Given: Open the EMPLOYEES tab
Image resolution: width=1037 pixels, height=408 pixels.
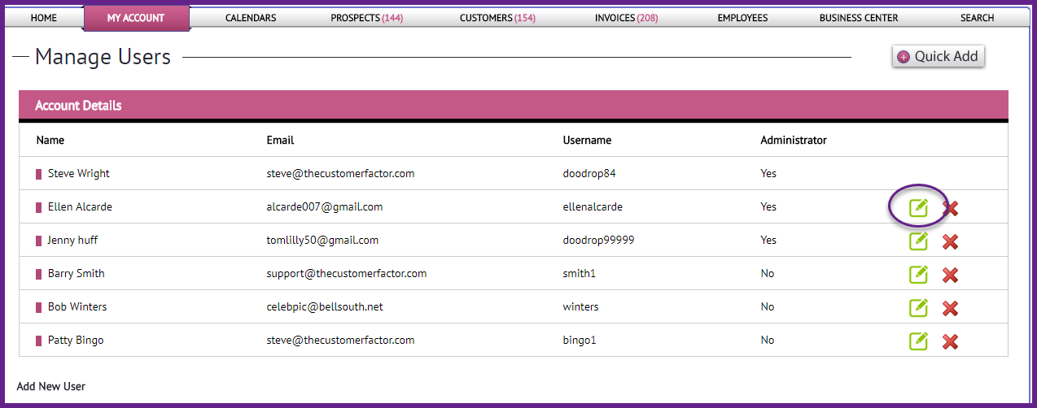Looking at the screenshot, I should (x=742, y=18).
